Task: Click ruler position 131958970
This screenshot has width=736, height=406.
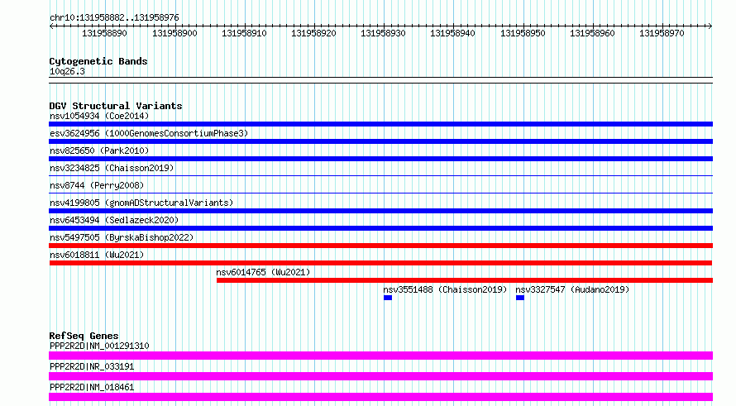Action: tap(662, 33)
